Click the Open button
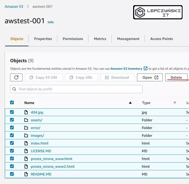The height and width of the screenshot is (184, 189). tap(150, 77)
